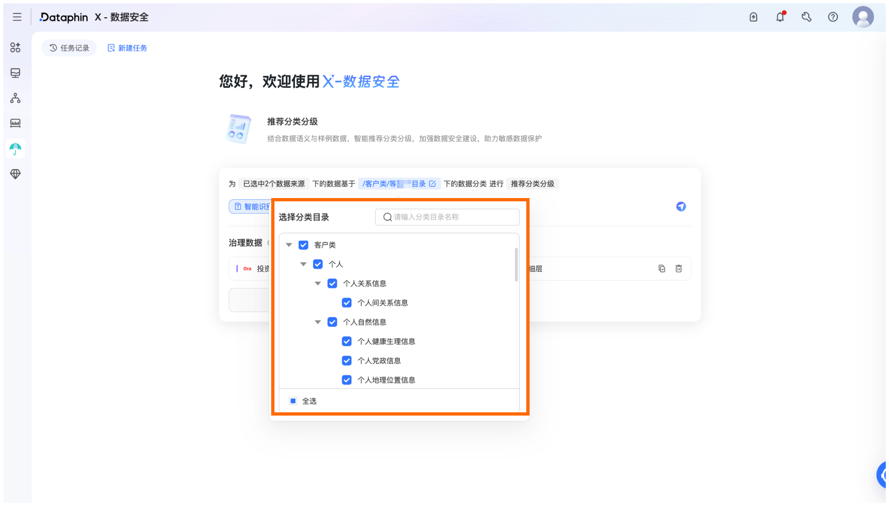Uncheck the 个人自然信息 checkbox
Screen dimensions: 889x506
coord(333,322)
